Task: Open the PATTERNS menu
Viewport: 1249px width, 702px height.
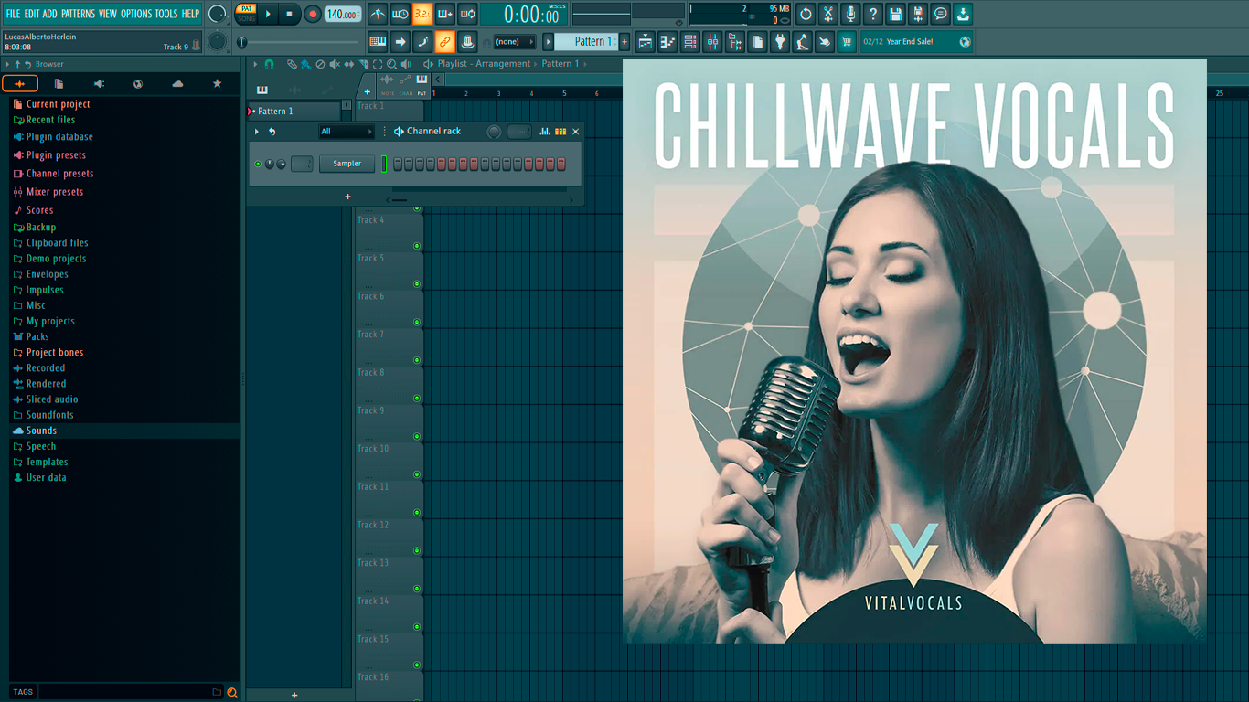Action: (x=78, y=14)
